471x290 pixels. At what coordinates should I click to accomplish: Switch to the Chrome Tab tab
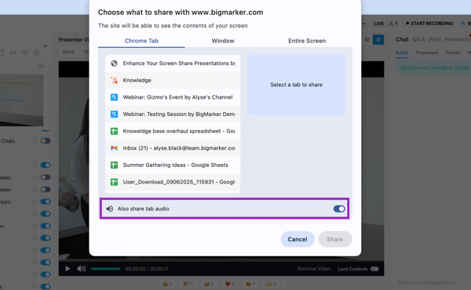tap(141, 41)
